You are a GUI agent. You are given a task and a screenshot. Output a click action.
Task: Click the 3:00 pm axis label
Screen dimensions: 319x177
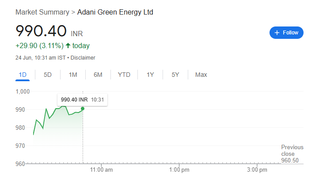(x=257, y=170)
